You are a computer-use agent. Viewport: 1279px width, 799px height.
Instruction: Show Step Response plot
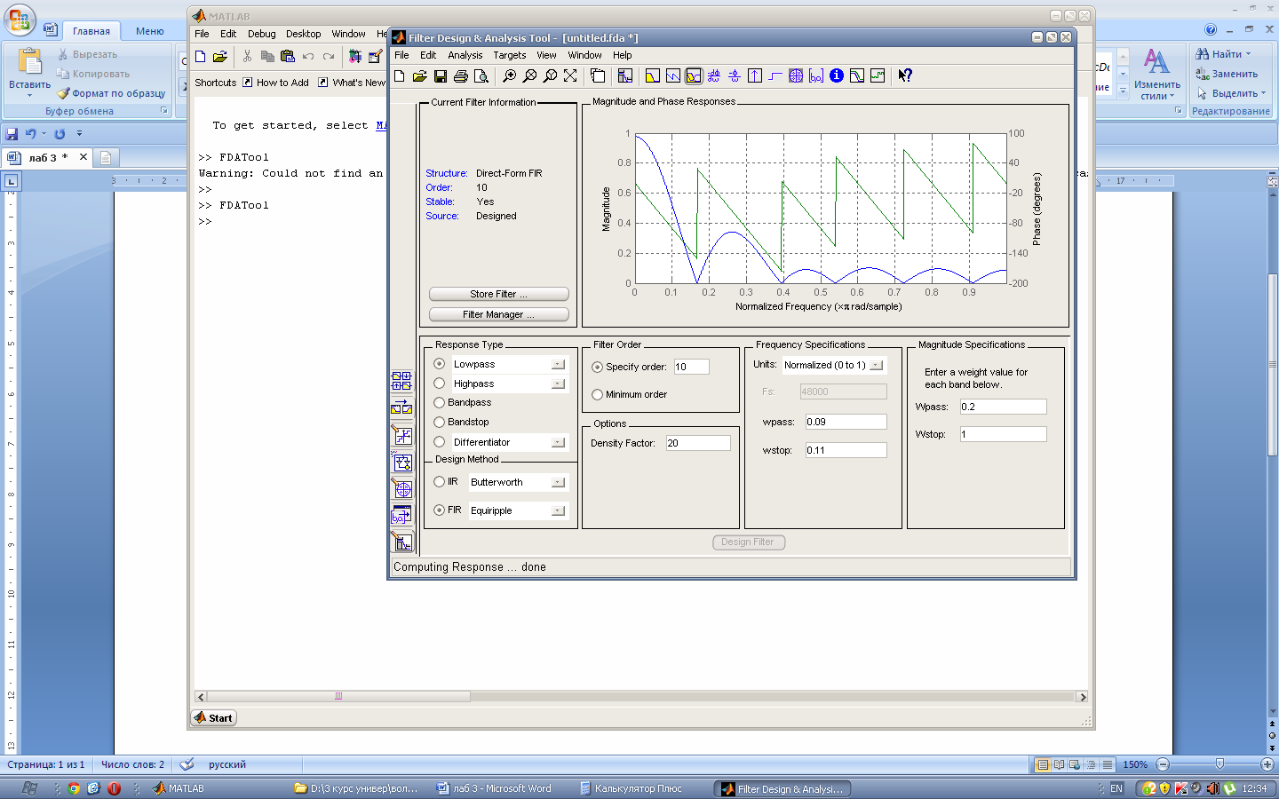tap(775, 76)
